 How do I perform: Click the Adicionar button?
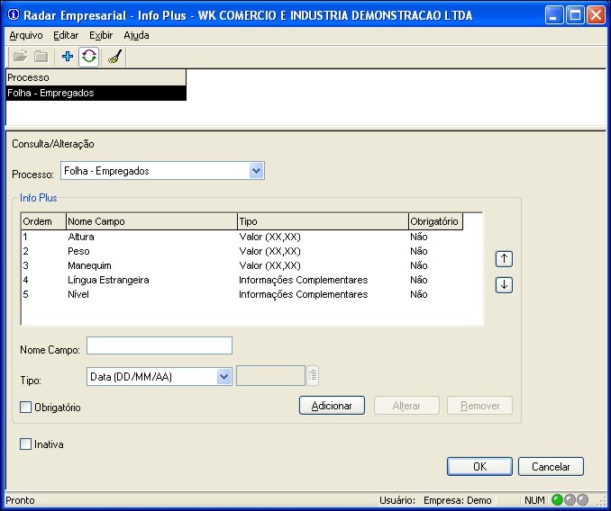click(x=332, y=406)
